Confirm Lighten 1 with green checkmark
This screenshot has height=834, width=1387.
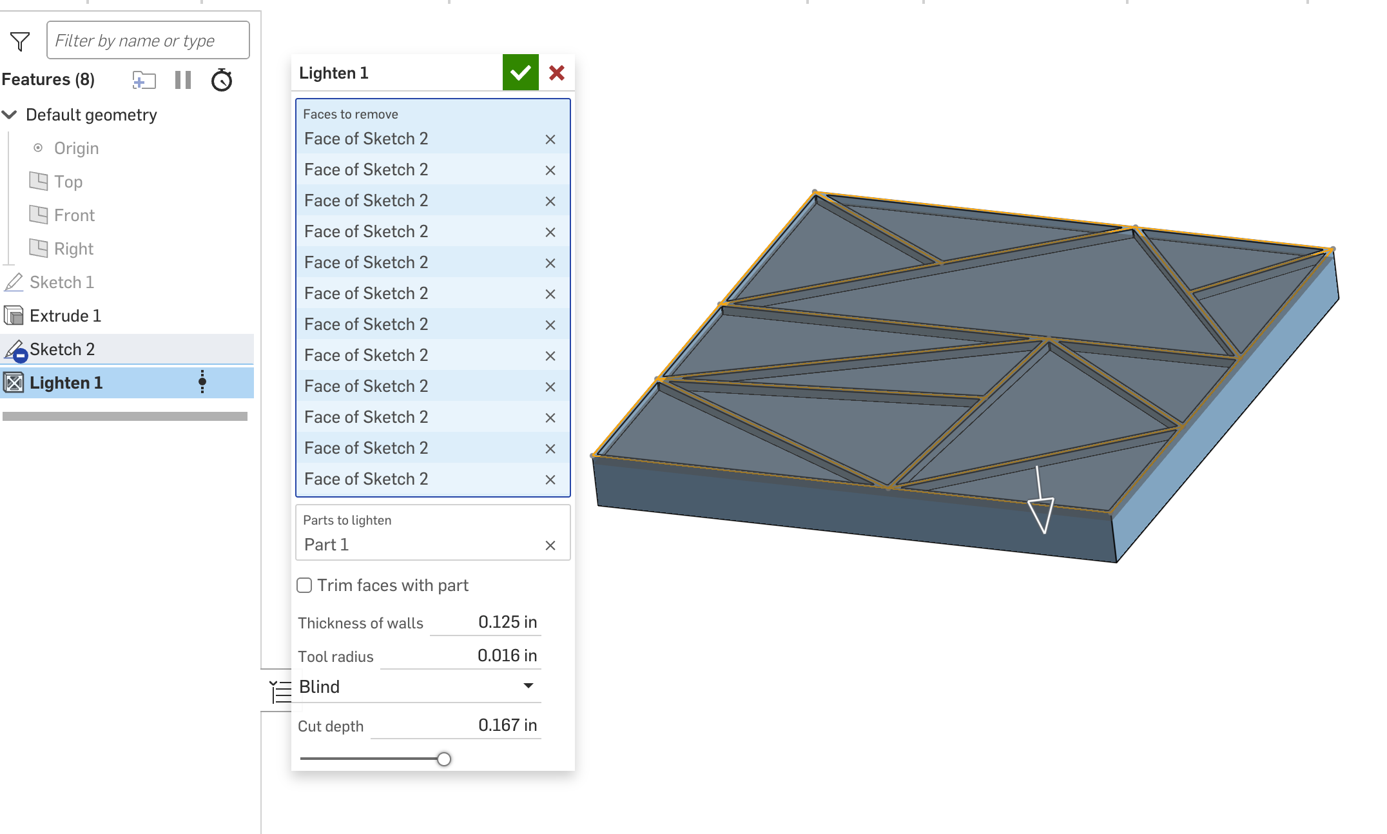point(520,73)
